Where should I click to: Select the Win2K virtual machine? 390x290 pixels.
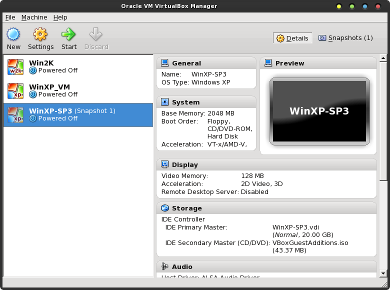(78, 67)
